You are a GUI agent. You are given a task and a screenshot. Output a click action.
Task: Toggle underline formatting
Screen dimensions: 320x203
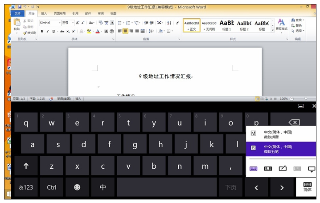[x=53, y=31]
